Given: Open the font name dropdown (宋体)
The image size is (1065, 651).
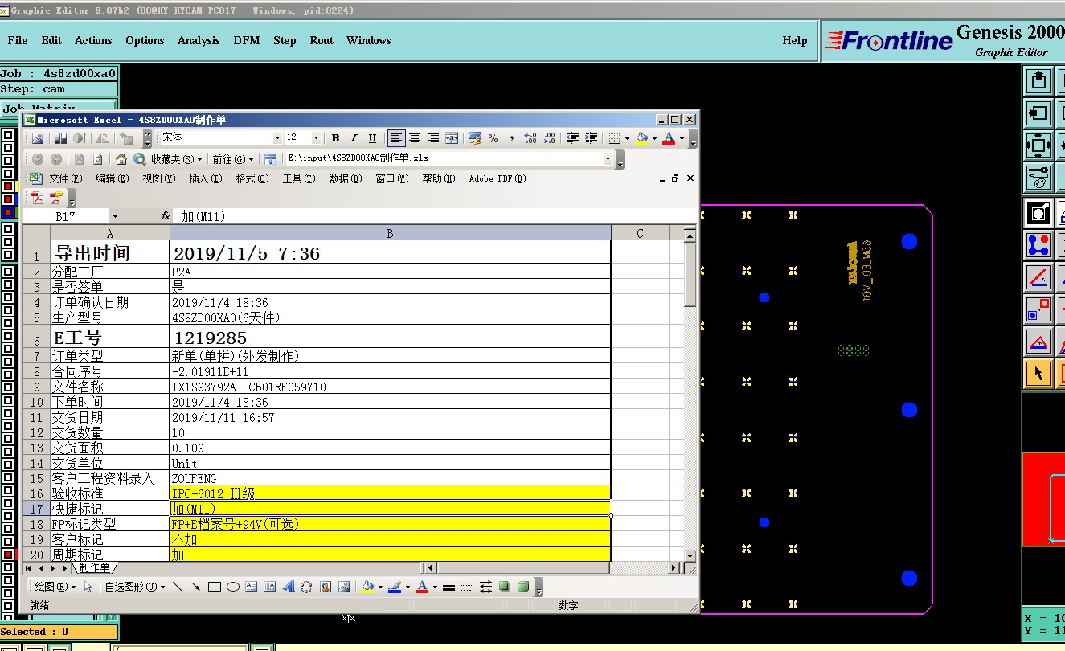Looking at the screenshot, I should click(277, 138).
